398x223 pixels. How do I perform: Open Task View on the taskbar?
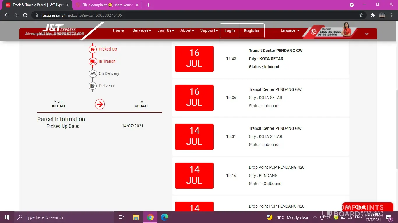[121, 217]
